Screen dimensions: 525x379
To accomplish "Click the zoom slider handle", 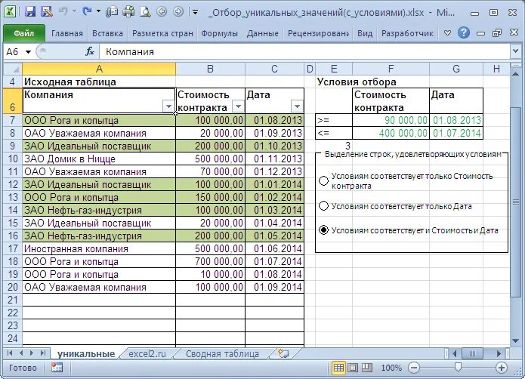I will (x=457, y=367).
